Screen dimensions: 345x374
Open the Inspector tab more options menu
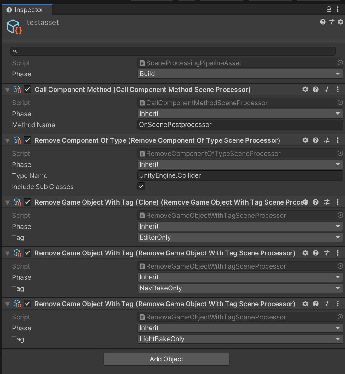click(338, 9)
